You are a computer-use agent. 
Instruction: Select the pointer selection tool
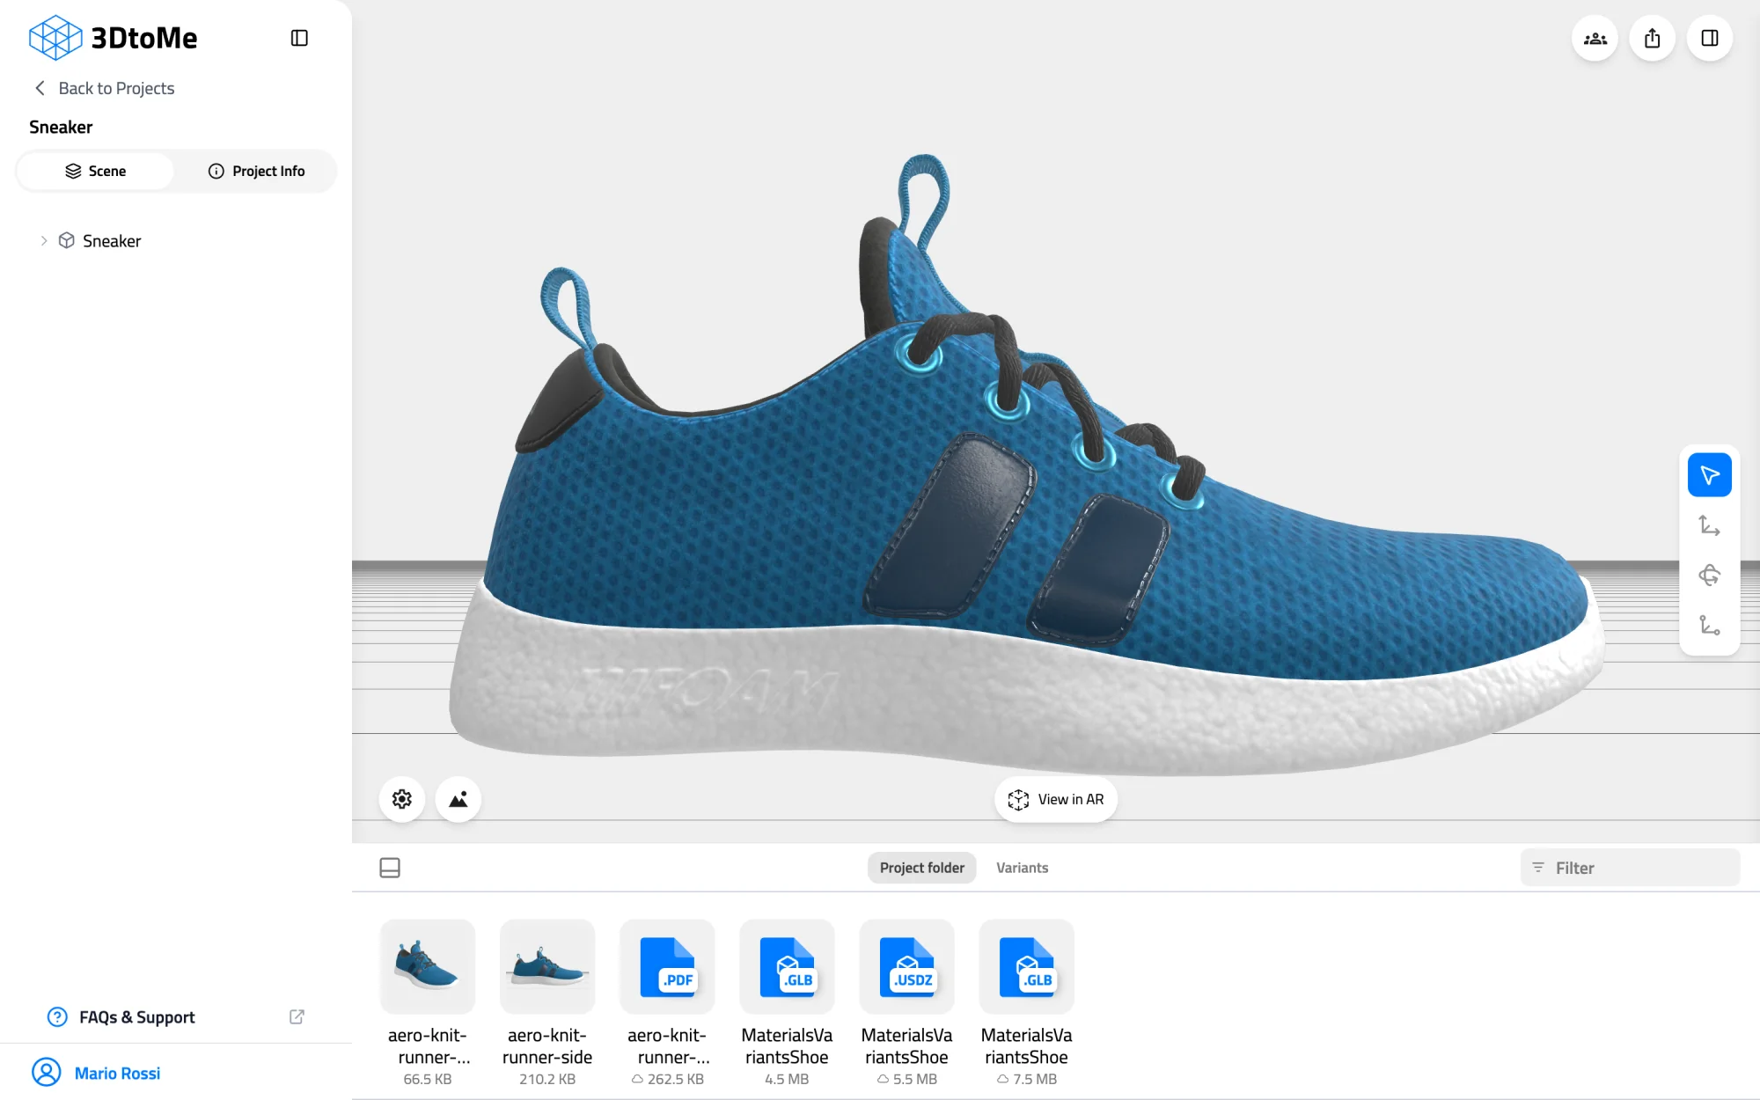1709,475
